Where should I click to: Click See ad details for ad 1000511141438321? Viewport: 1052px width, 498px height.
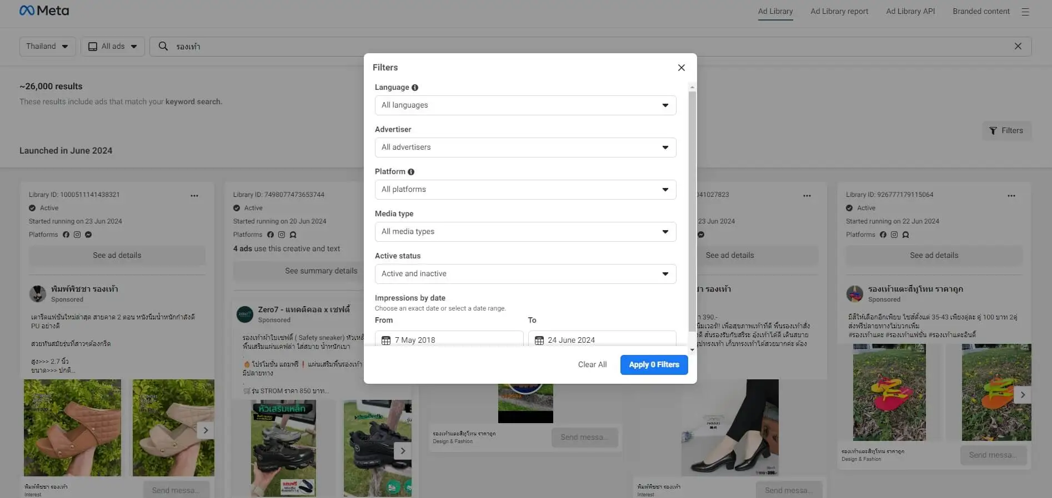[117, 256]
